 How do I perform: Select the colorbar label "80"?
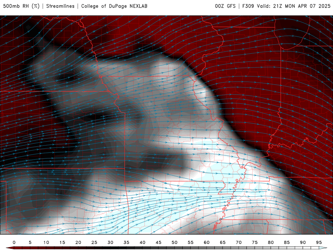[x=271, y=242]
